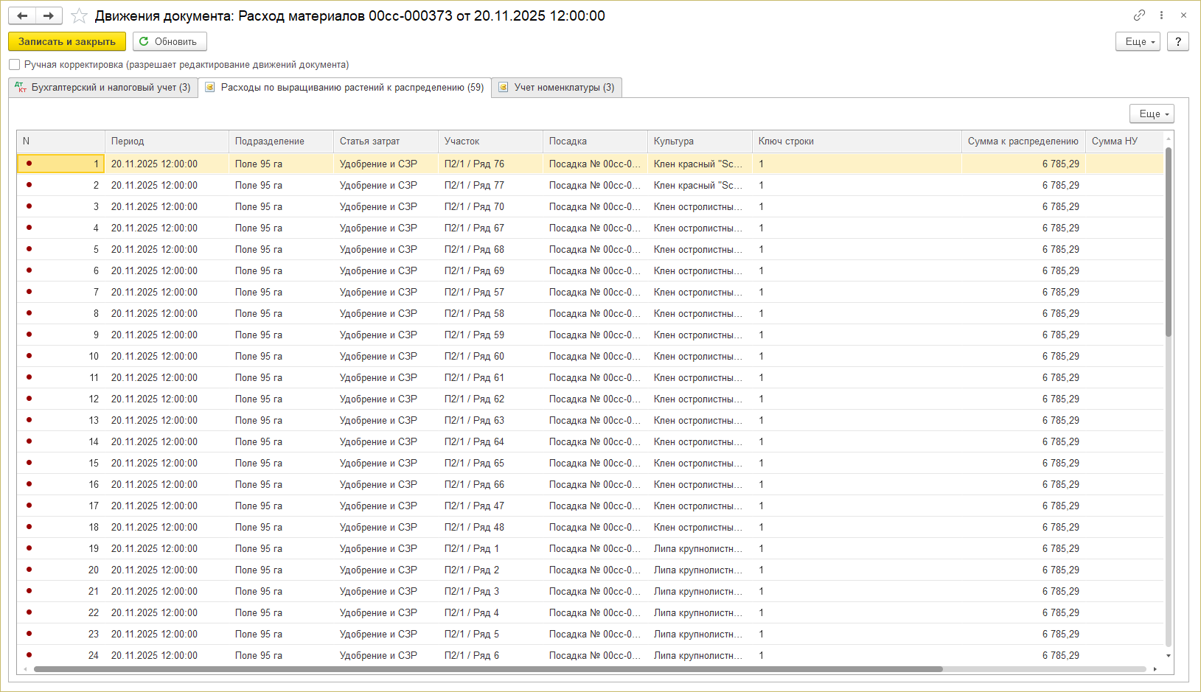Screen dimensions: 1201x692
Task: Star this document as favorite
Action: (80, 16)
